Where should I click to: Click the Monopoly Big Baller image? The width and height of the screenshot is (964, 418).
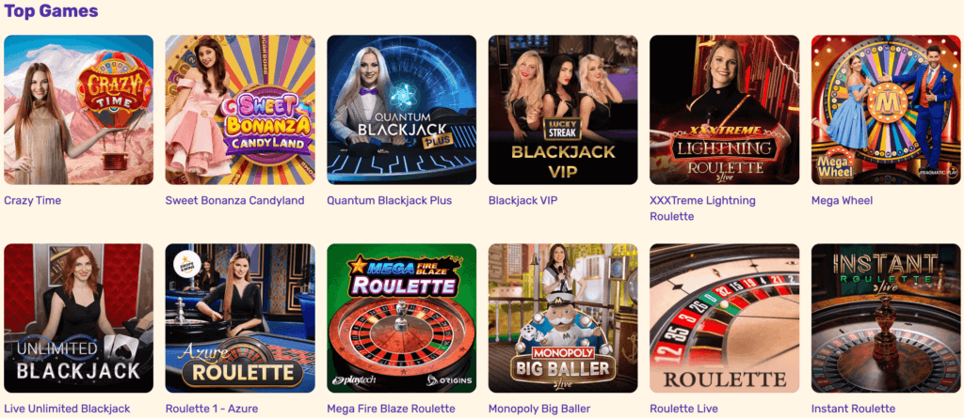[563, 317]
